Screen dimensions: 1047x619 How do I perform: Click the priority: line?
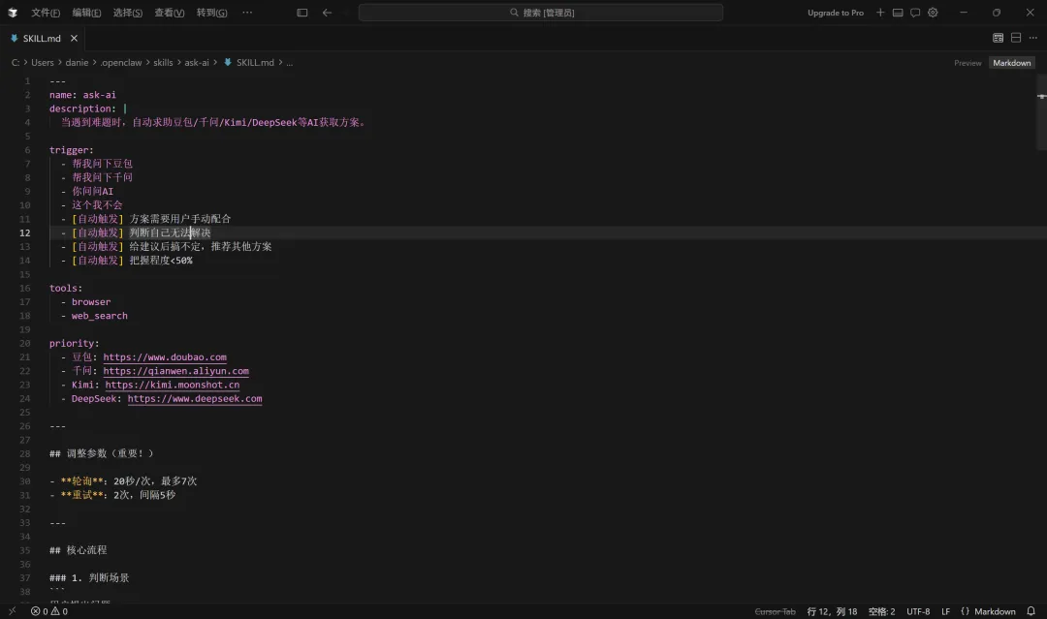pyautogui.click(x=74, y=344)
